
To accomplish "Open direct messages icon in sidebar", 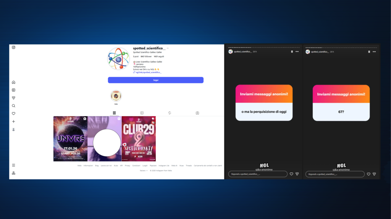I will [13, 98].
